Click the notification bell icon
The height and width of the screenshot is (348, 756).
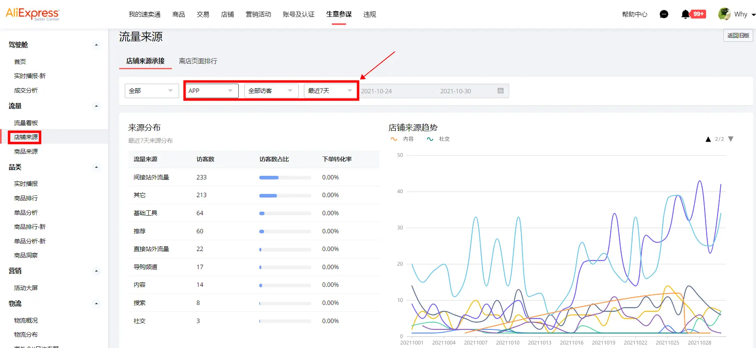pyautogui.click(x=685, y=14)
